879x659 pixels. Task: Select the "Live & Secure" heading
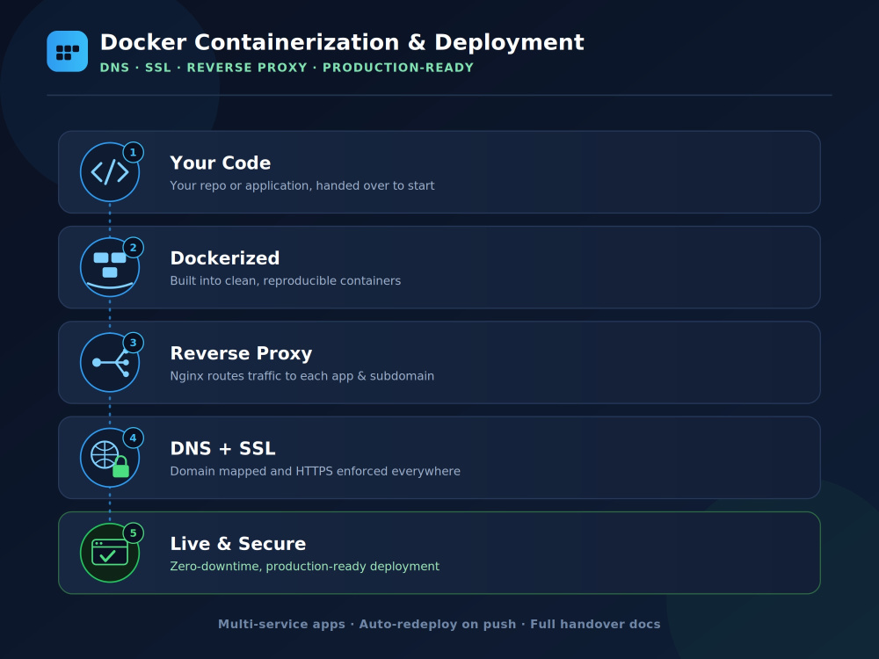[x=238, y=544]
